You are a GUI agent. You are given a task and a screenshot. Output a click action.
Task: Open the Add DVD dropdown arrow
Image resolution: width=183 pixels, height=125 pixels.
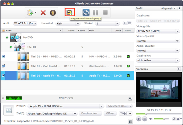[x=36, y=12]
